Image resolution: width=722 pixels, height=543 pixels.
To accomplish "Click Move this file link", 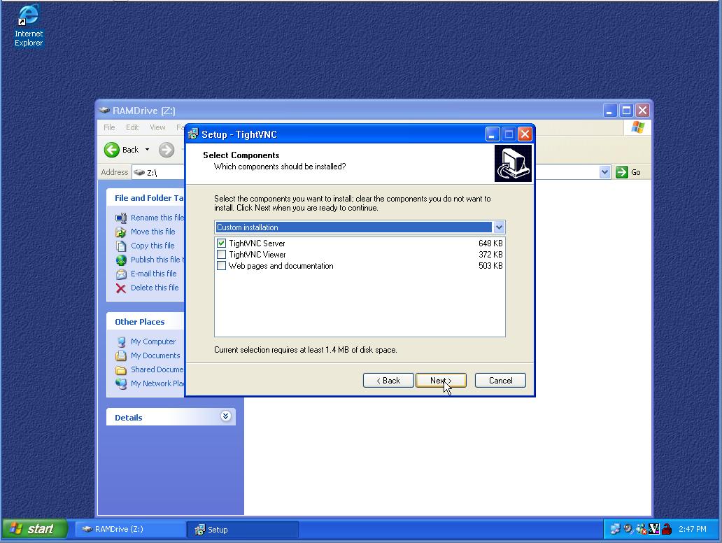I will click(153, 232).
